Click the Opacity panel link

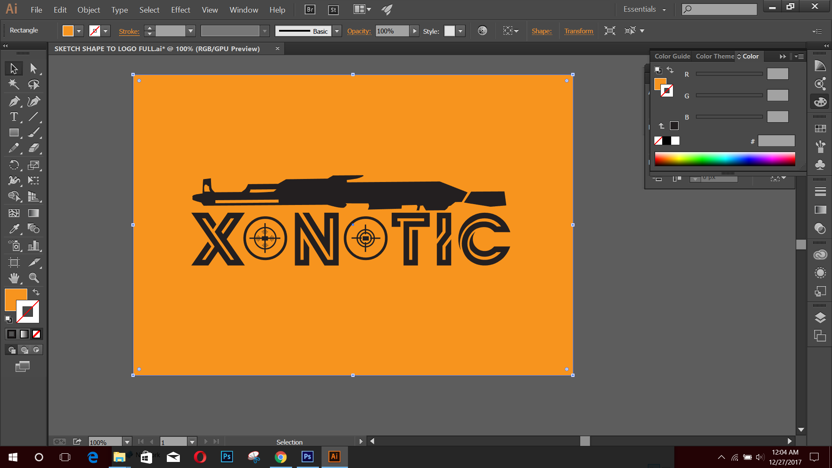click(359, 31)
